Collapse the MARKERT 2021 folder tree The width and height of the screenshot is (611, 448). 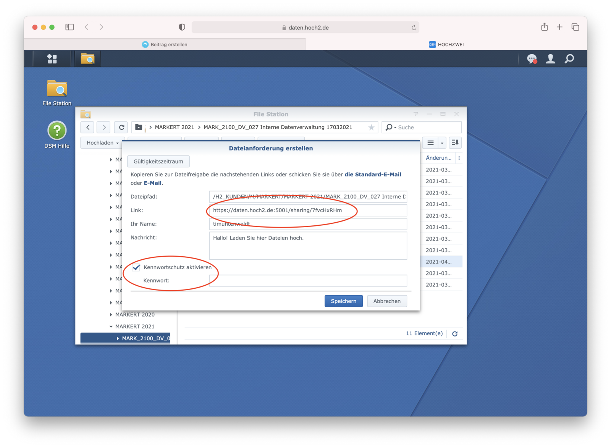click(x=111, y=327)
